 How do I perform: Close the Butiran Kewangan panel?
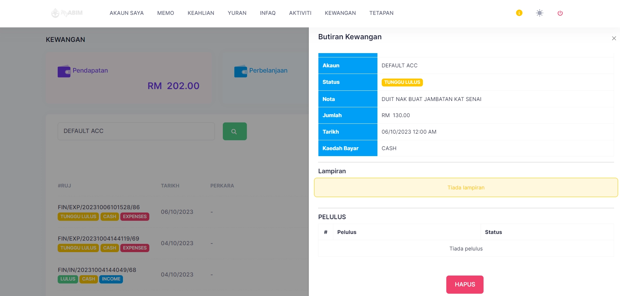pos(613,38)
